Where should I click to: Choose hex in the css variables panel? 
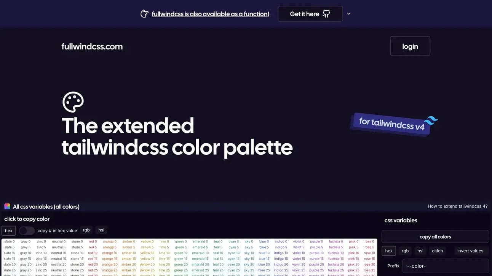click(x=389, y=251)
